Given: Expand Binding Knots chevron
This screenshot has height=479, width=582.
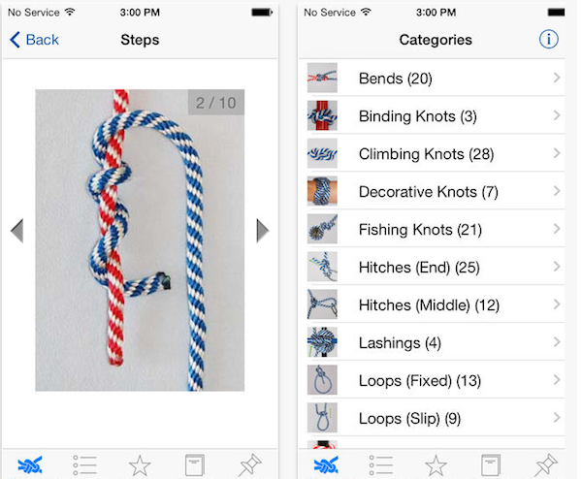Looking at the screenshot, I should pos(557,115).
